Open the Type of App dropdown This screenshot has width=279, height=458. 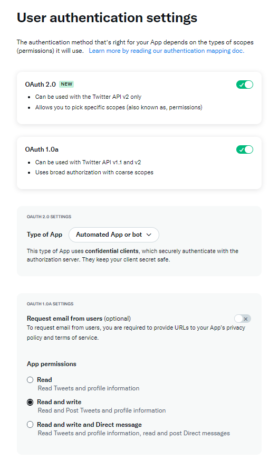(x=114, y=235)
